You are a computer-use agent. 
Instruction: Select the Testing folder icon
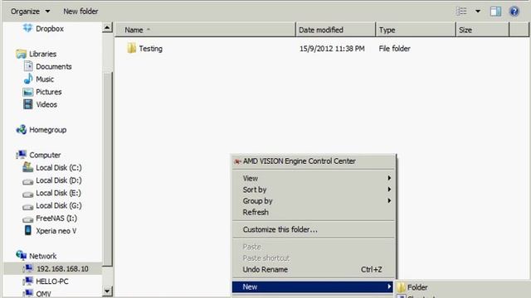(x=131, y=48)
